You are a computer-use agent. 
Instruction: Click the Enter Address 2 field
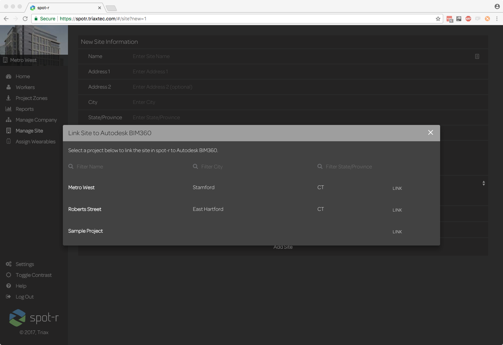[x=308, y=87]
